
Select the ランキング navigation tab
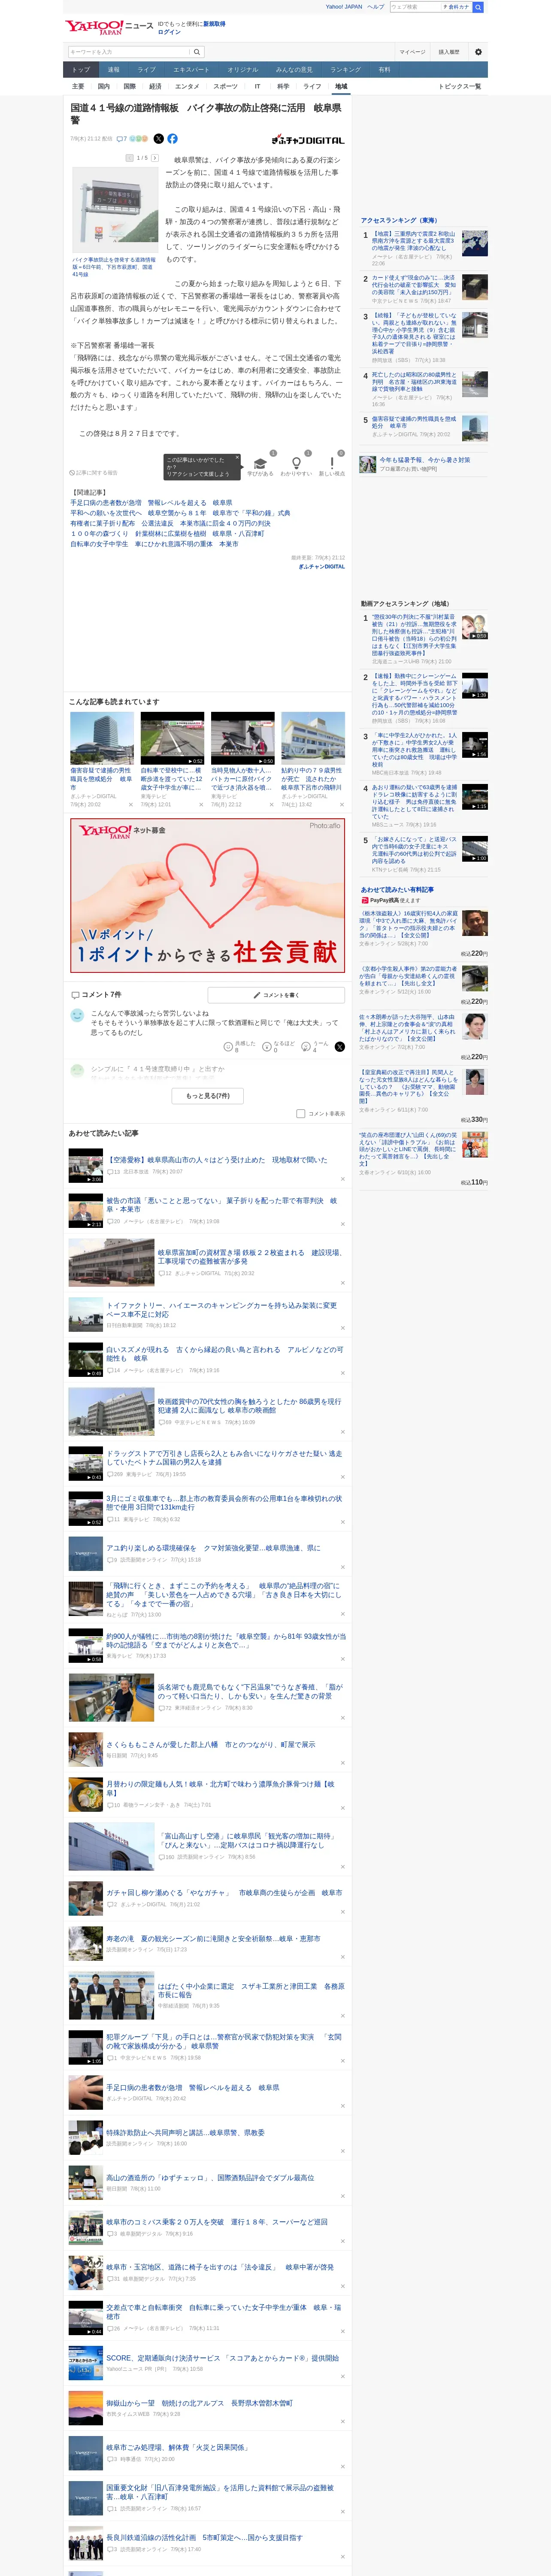345,70
